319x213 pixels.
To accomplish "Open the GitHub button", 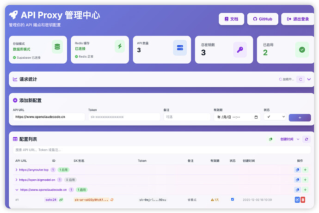I will point(263,19).
